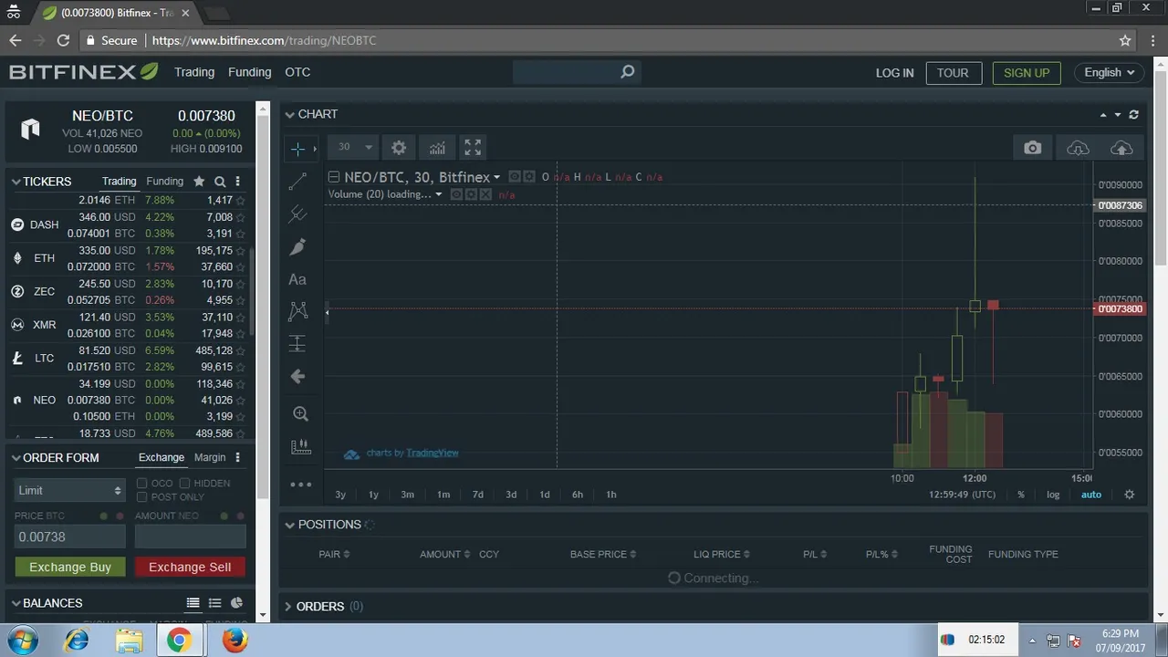This screenshot has width=1168, height=657.
Task: Click the SIGN UP button
Action: [x=1027, y=73]
